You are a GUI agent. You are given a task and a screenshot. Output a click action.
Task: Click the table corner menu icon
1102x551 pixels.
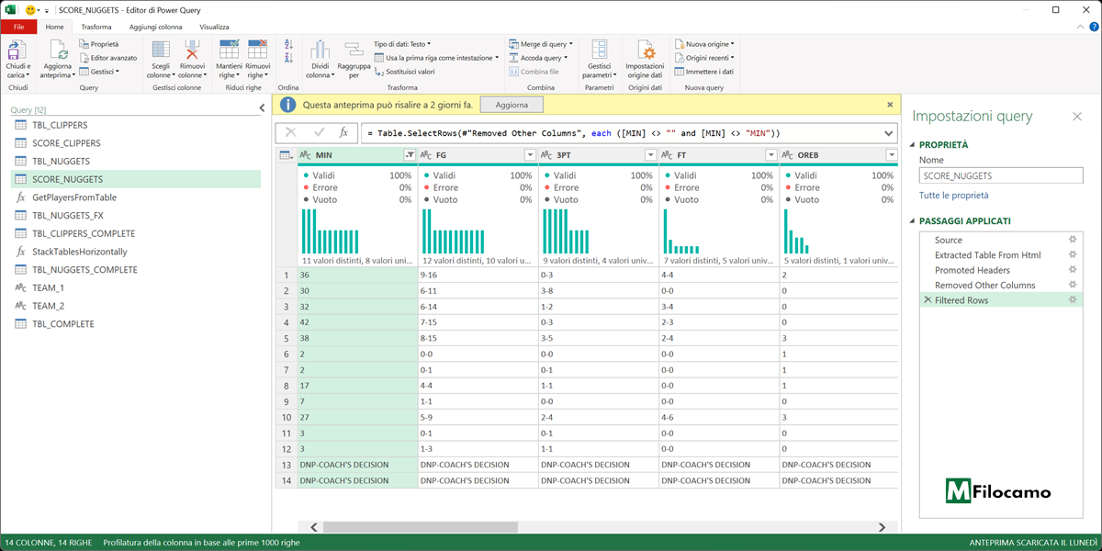(285, 155)
